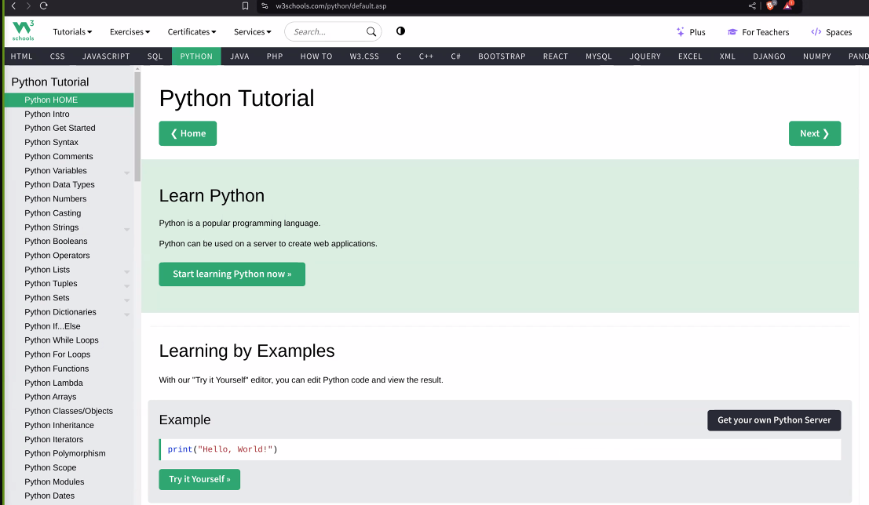Open the PHP tutorial tab
Viewport: 869px width, 505px height.
275,56
